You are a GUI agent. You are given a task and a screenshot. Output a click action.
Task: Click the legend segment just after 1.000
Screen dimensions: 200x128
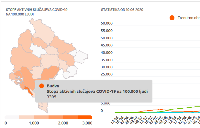click(41, 117)
